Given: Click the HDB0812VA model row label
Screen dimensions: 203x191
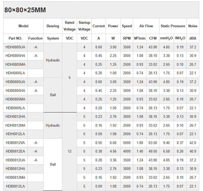Looking at the screenshot, I should coord(15,143).
